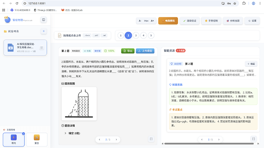Go to previous item in right pager
Viewport: 264px width, 148px height.
tap(202, 140)
